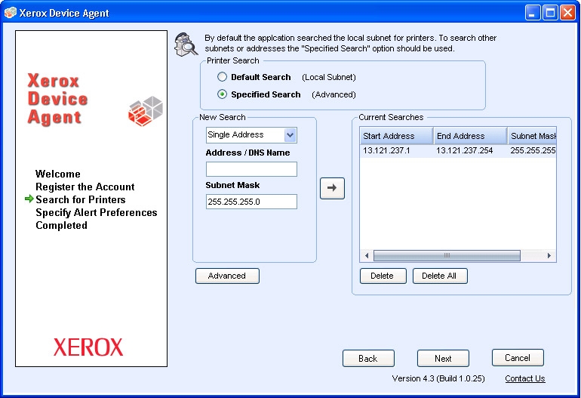The height and width of the screenshot is (398, 581).
Task: Click the Completed step
Action: coord(61,225)
